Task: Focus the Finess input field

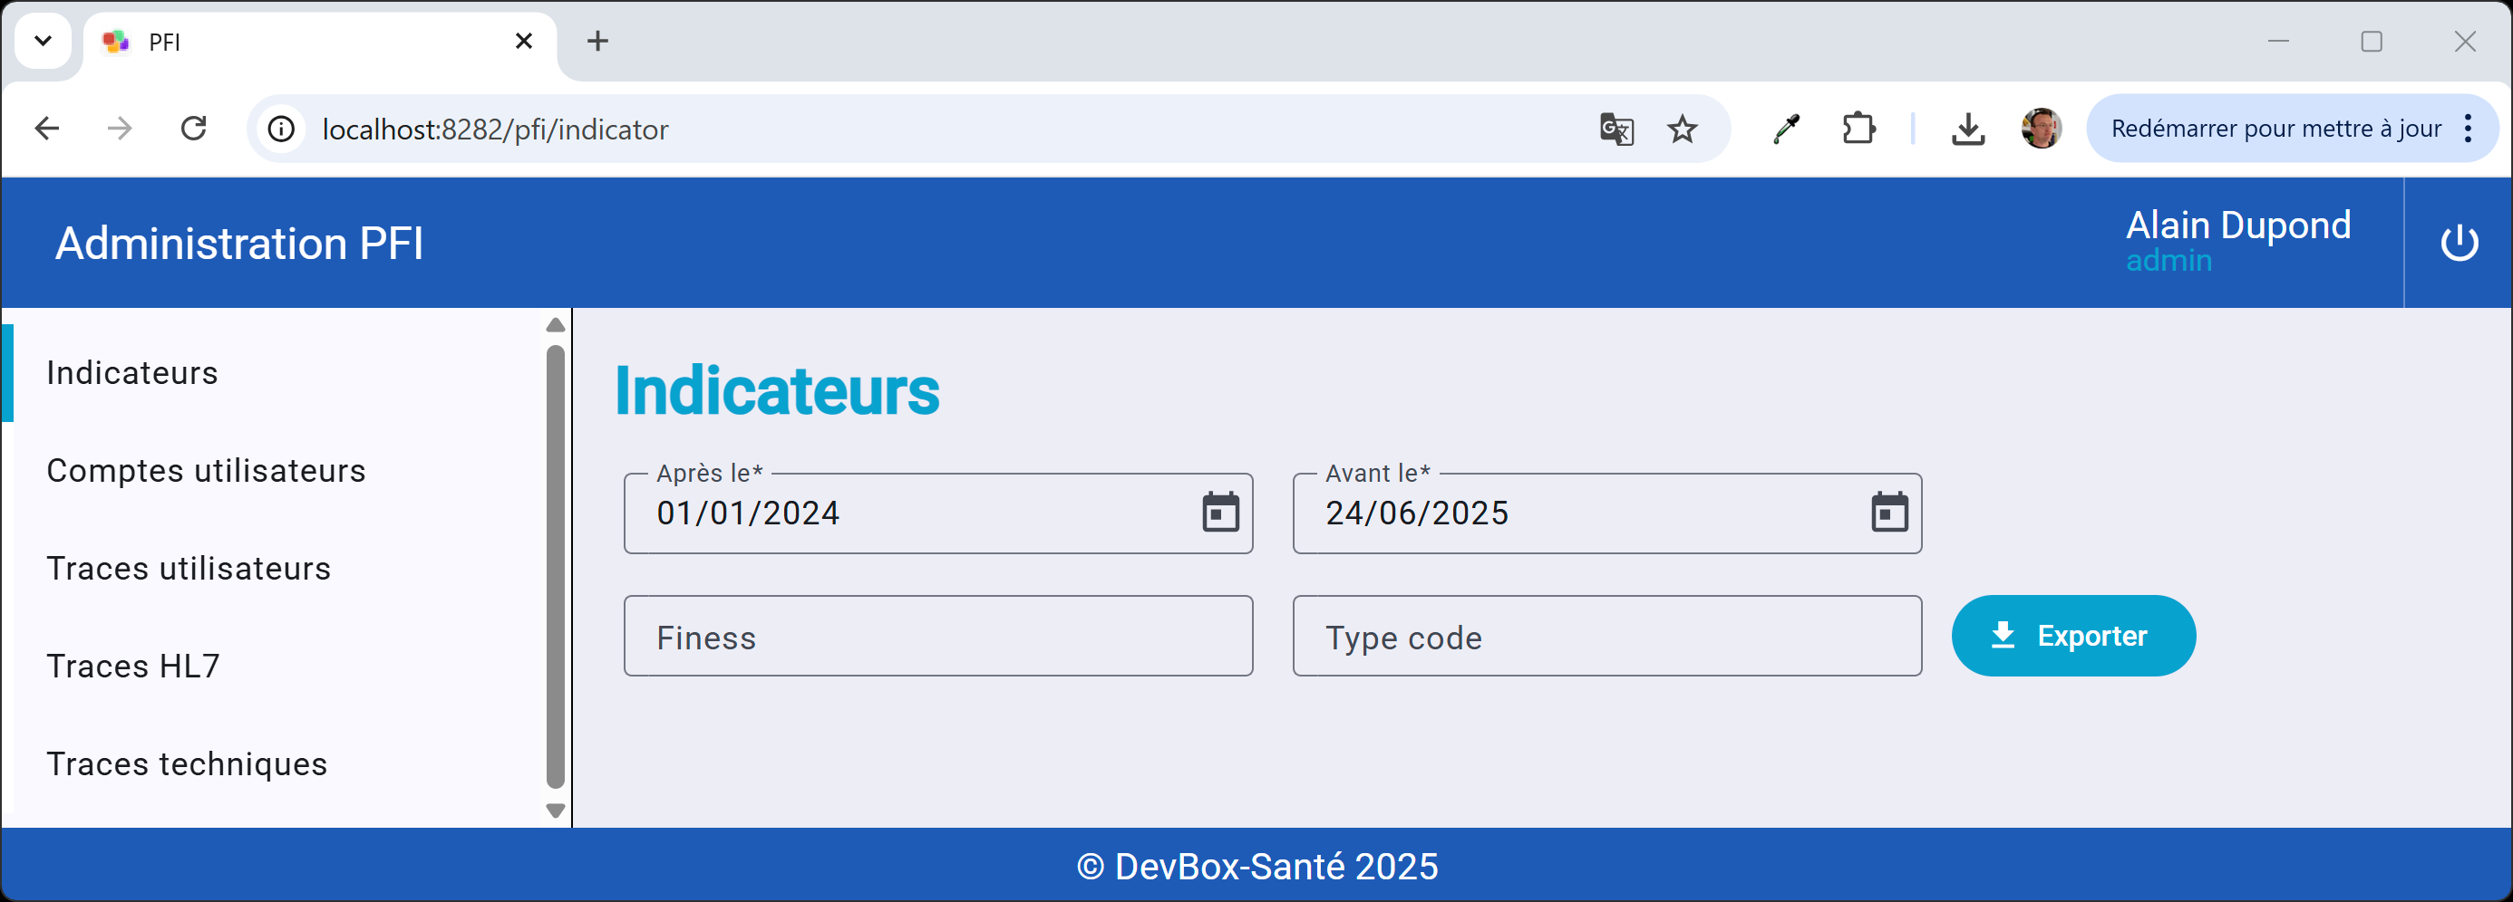Action: (x=937, y=636)
